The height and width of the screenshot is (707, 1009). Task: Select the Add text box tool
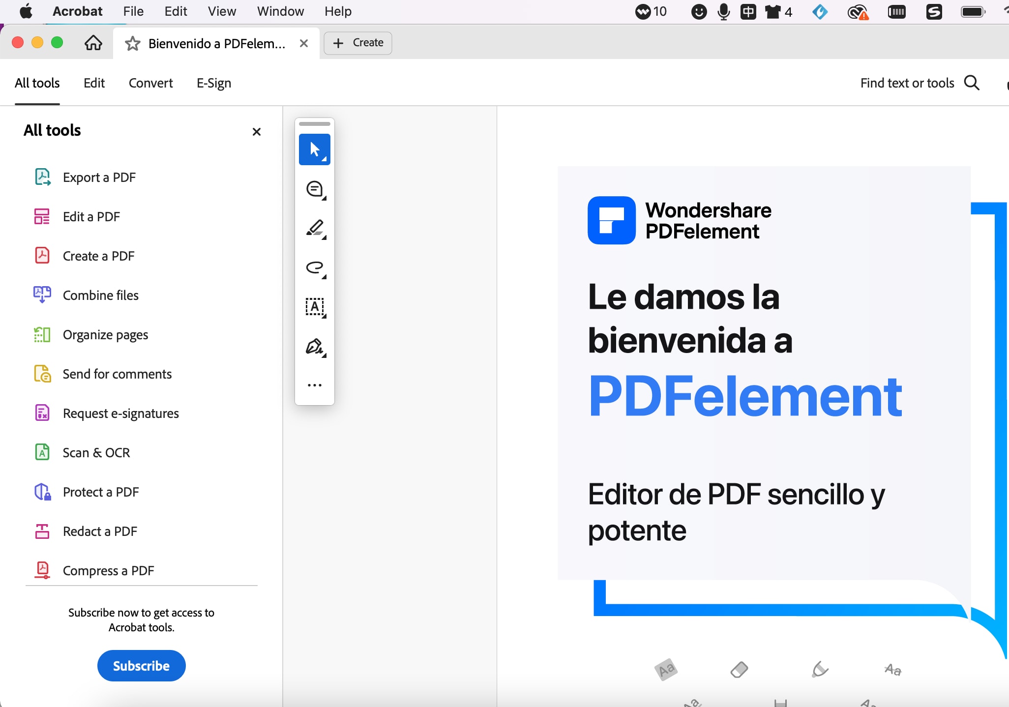point(315,307)
